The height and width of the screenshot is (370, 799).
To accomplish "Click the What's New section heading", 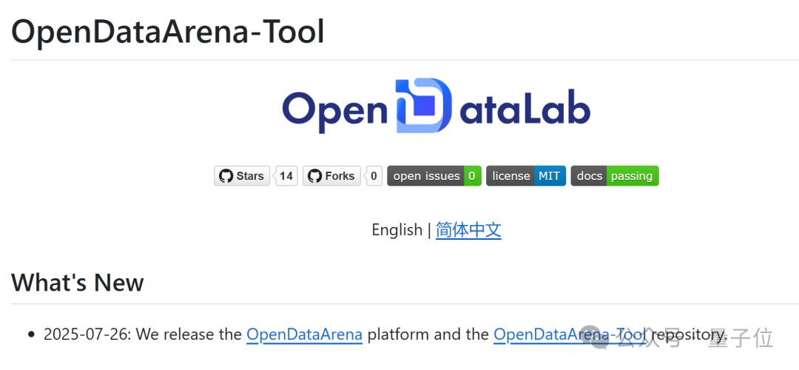I will click(78, 282).
